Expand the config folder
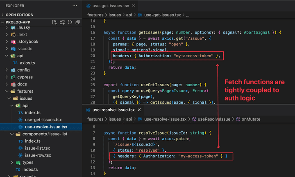The image size is (295, 177). (x=24, y=70)
